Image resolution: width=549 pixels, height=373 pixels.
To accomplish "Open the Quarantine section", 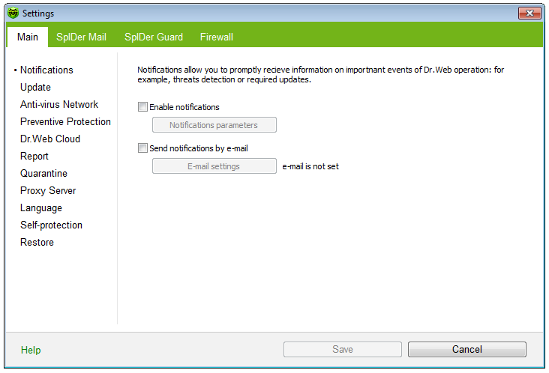I will 43,173.
